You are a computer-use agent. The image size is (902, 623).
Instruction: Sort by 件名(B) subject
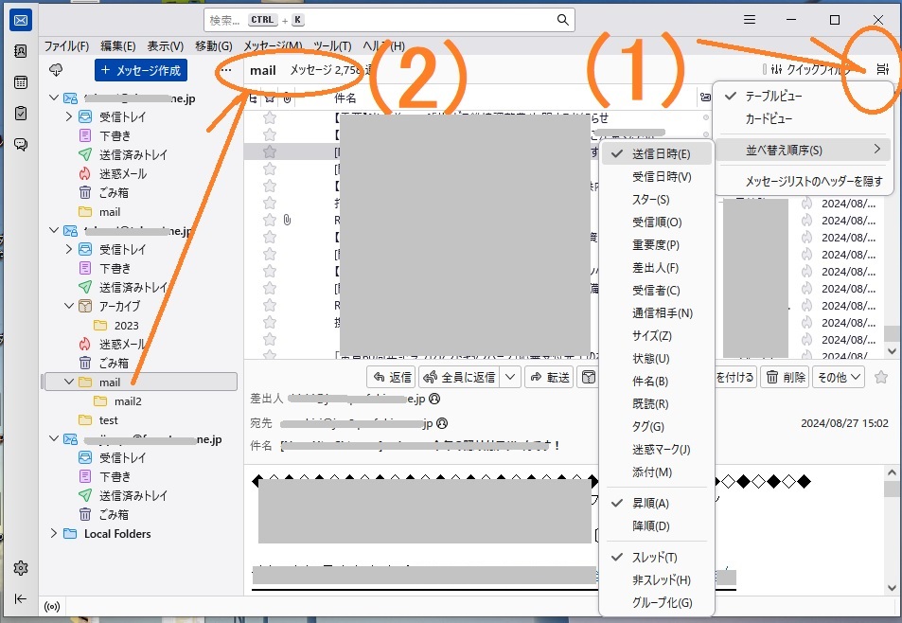649,381
